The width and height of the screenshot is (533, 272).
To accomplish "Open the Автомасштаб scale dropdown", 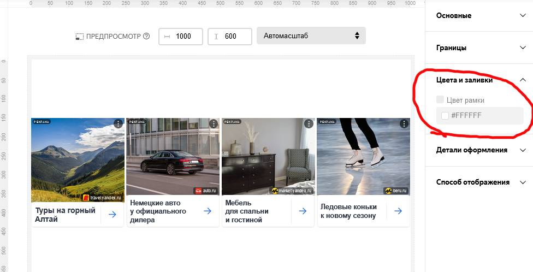I will 311,36.
